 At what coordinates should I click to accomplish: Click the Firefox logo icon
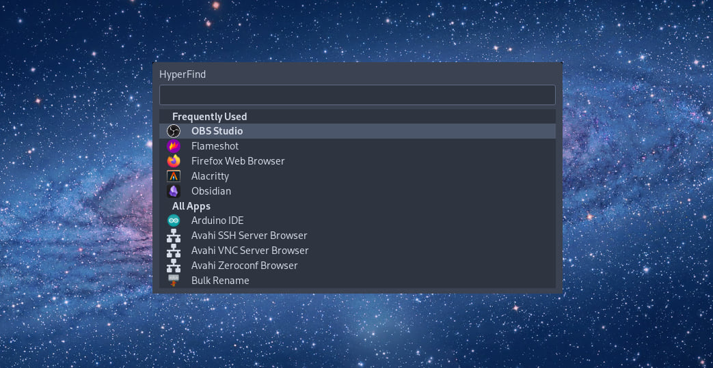point(174,161)
